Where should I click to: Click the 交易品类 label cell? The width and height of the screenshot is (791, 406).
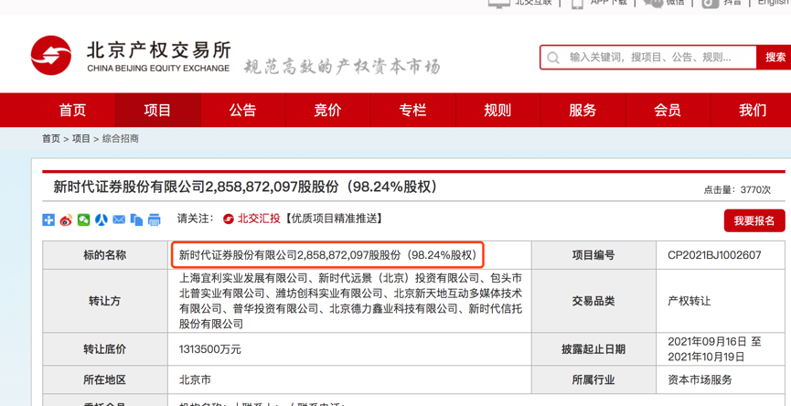click(593, 301)
